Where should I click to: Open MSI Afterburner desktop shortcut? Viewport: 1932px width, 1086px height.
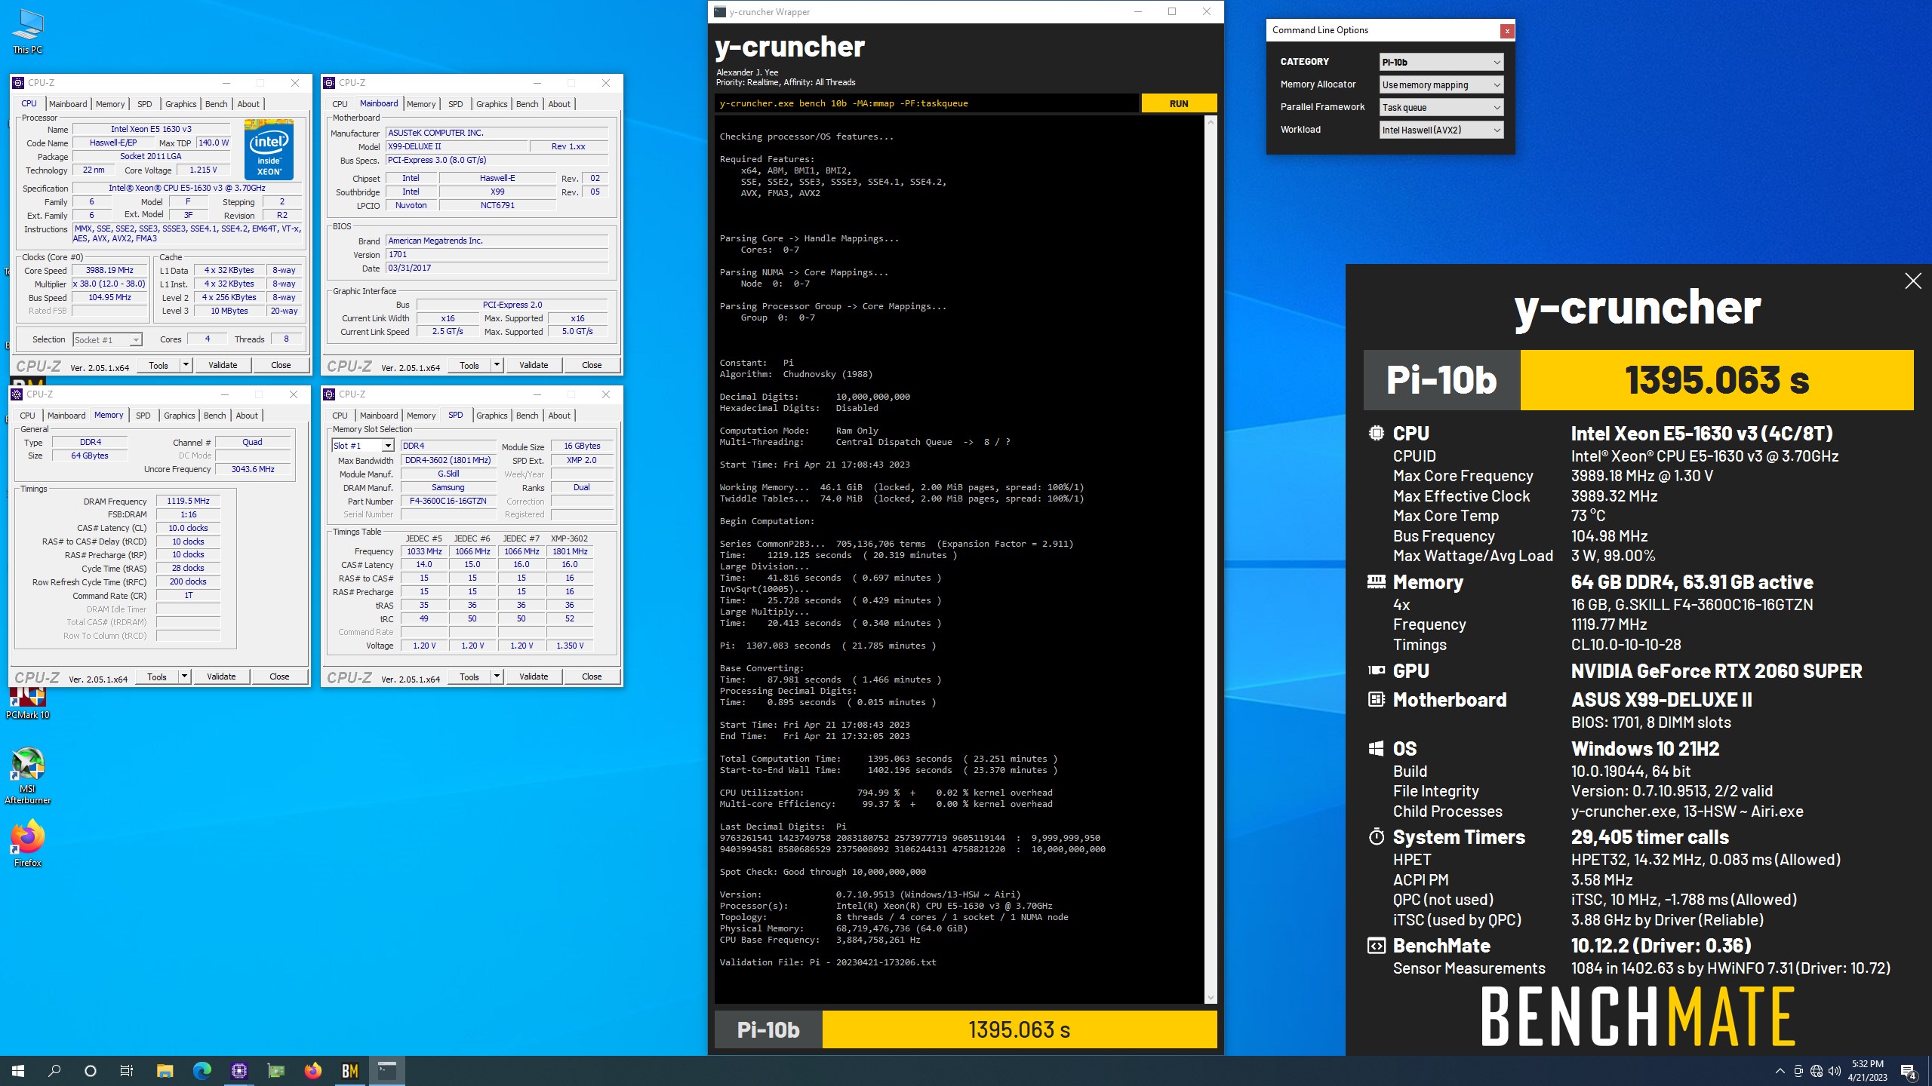coord(28,776)
